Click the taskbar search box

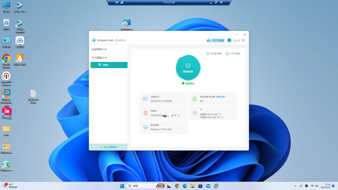(146, 186)
